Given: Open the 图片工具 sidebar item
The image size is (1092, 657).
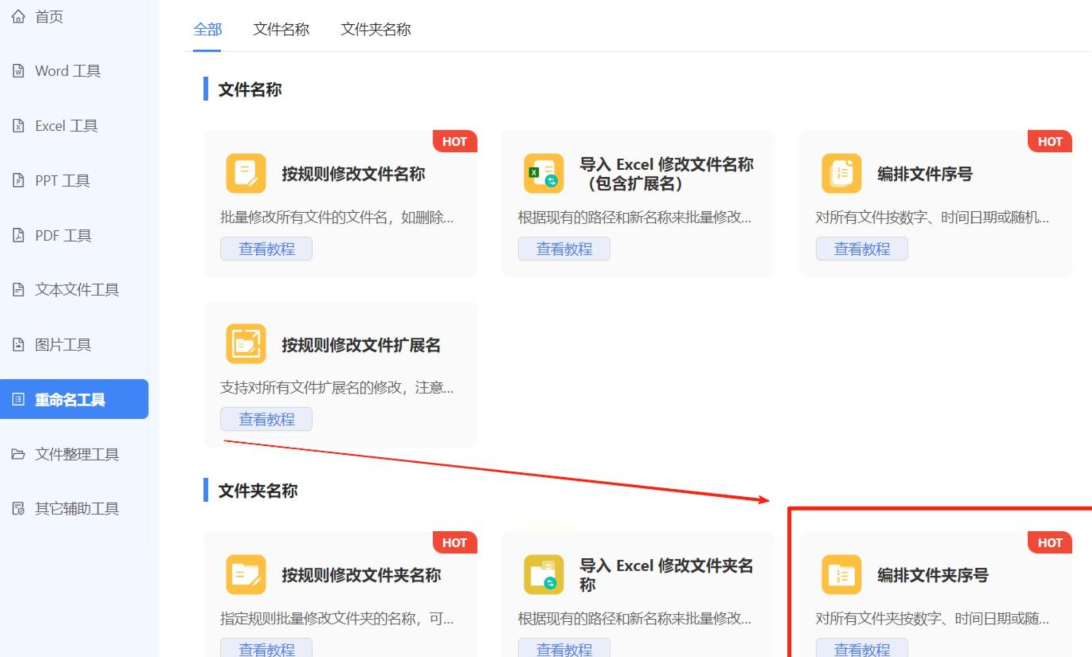Looking at the screenshot, I should [x=62, y=345].
